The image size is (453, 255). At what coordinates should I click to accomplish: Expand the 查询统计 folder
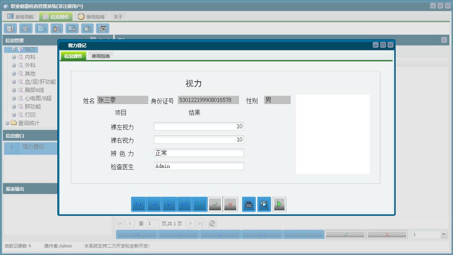point(7,123)
